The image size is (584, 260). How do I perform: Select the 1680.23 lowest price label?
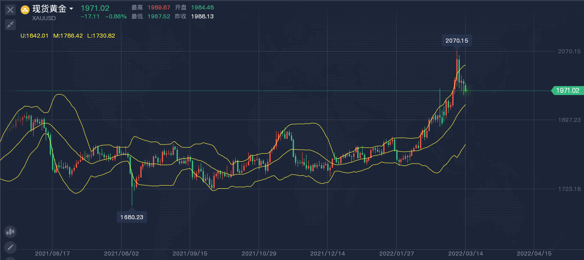pos(132,217)
